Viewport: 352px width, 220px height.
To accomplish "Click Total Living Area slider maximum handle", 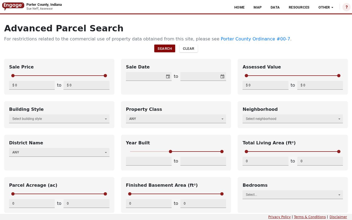I will coord(339,152).
